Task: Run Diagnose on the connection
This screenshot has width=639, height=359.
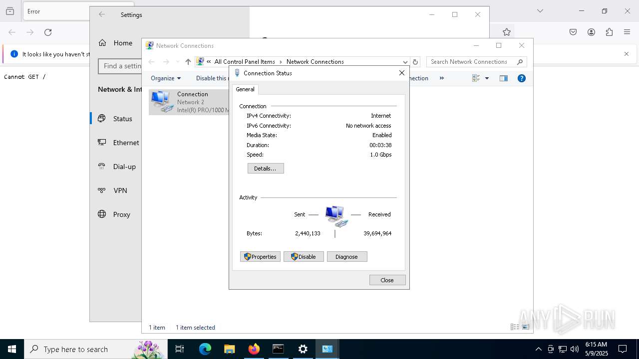Action: tap(347, 257)
